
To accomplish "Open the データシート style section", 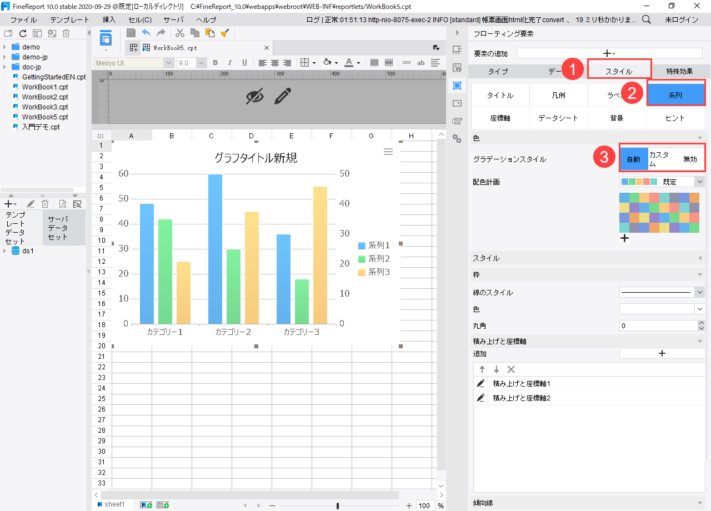I will 558,118.
